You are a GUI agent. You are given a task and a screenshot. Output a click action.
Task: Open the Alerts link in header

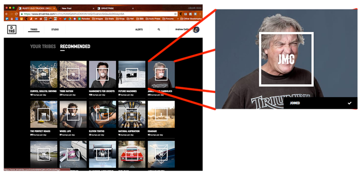click(139, 29)
